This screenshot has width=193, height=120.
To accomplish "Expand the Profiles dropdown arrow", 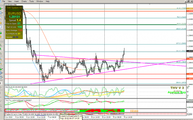I will [2, 13].
